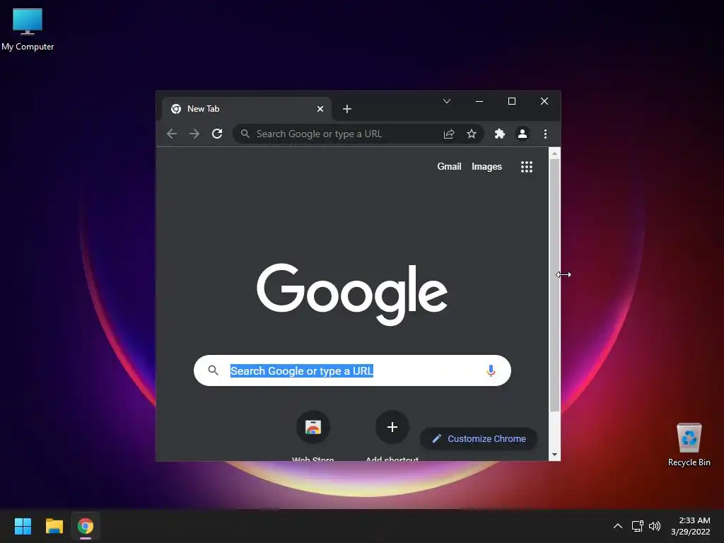Click the Customize Chrome button

479,438
